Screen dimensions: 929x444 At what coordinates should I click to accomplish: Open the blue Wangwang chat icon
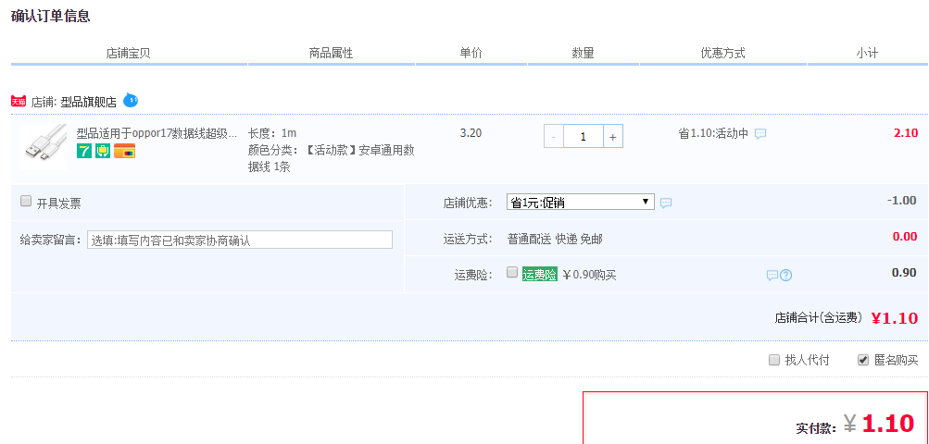(x=131, y=101)
